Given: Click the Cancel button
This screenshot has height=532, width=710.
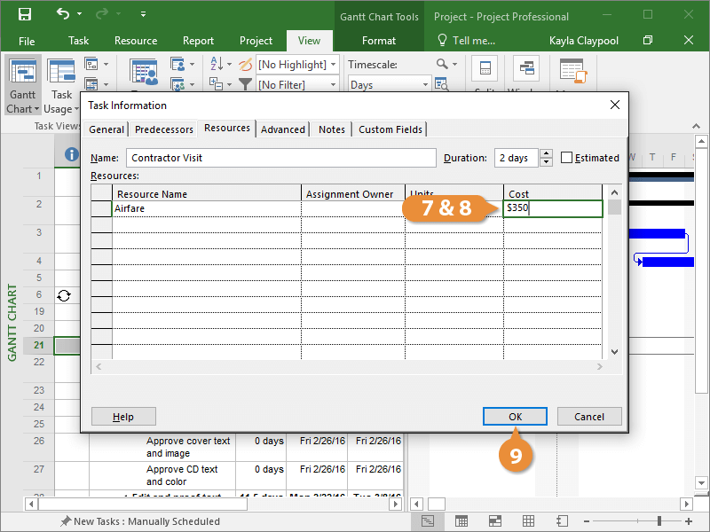Looking at the screenshot, I should [x=589, y=417].
